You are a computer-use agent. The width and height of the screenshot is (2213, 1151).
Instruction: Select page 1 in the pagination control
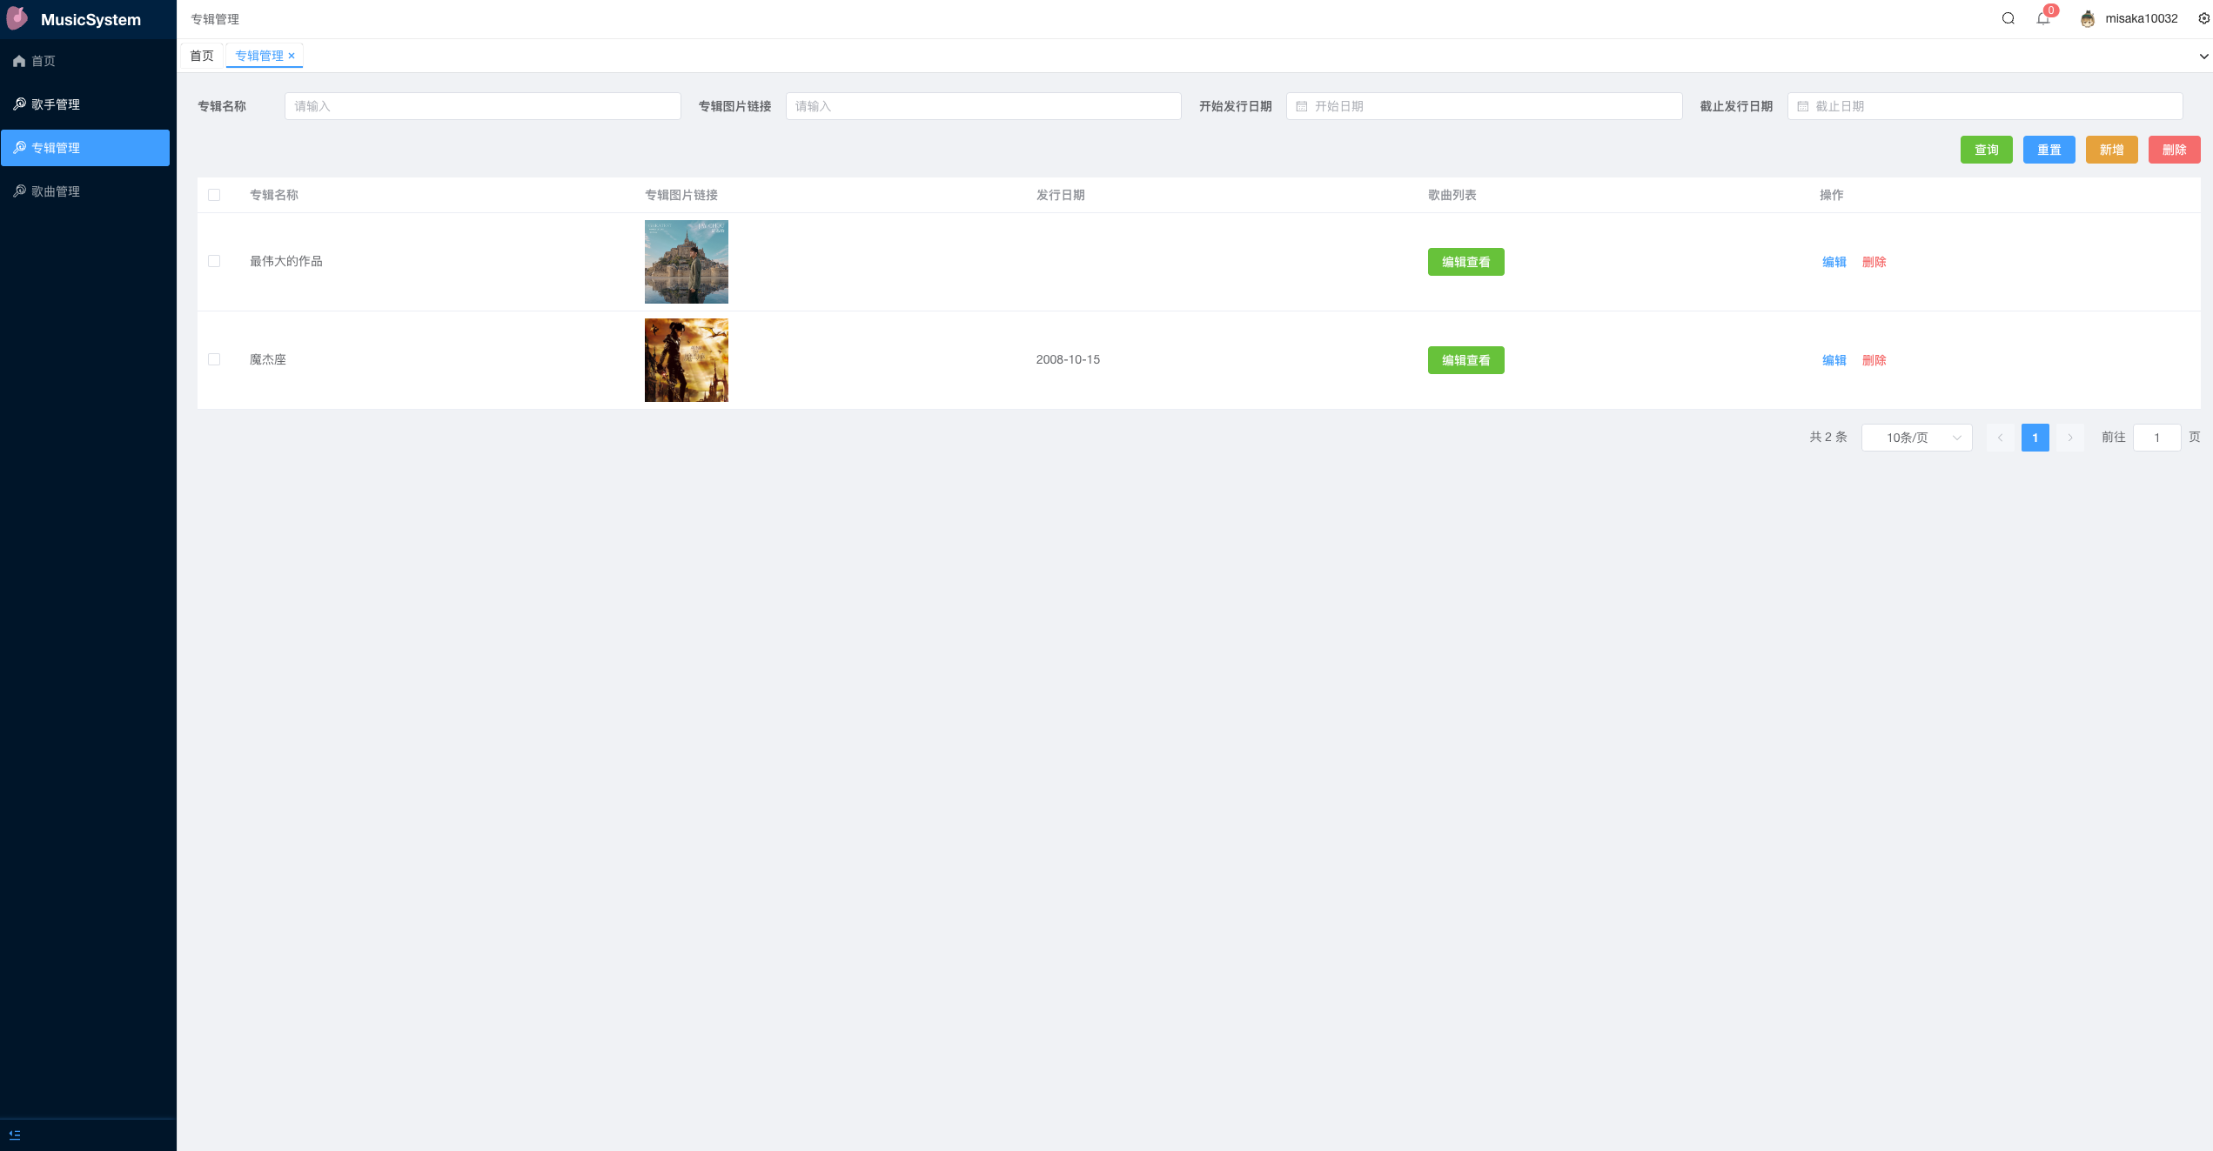2035,438
